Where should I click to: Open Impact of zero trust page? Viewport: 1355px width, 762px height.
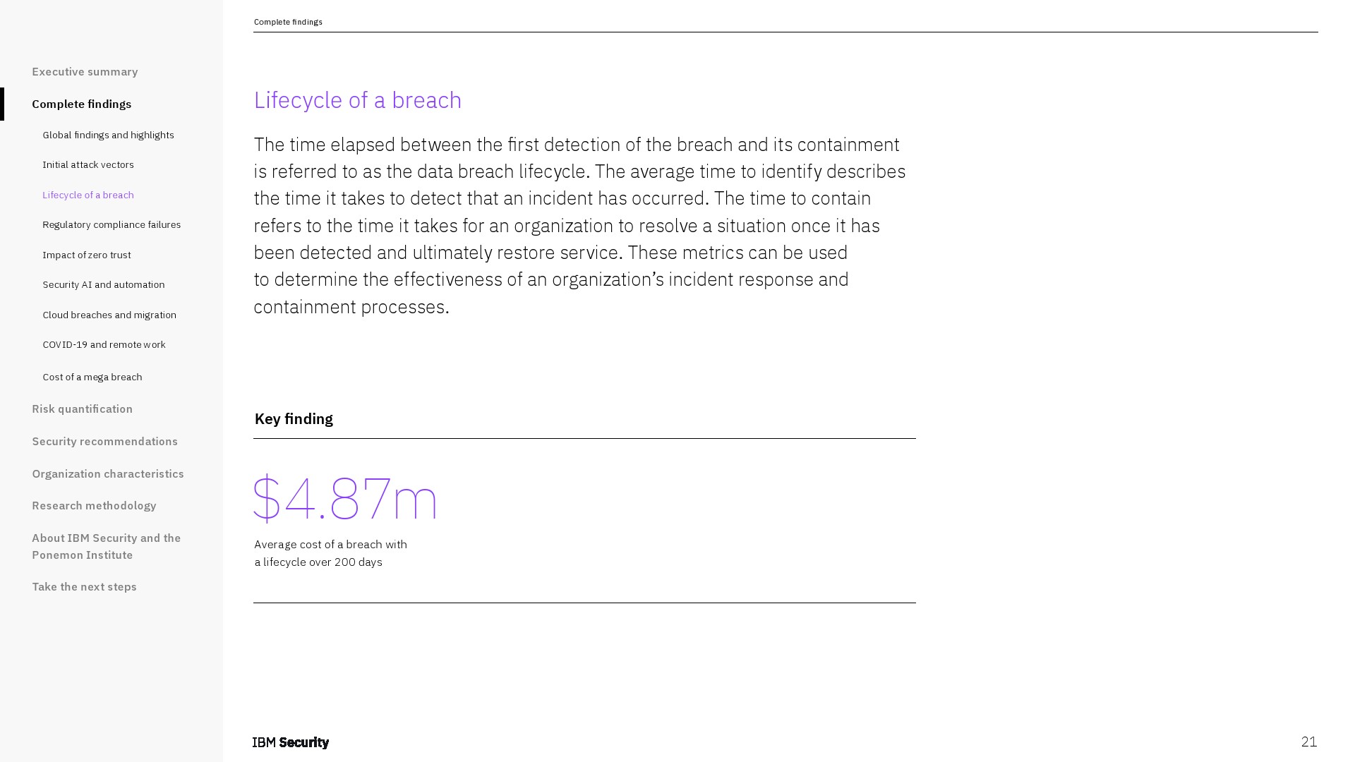87,255
